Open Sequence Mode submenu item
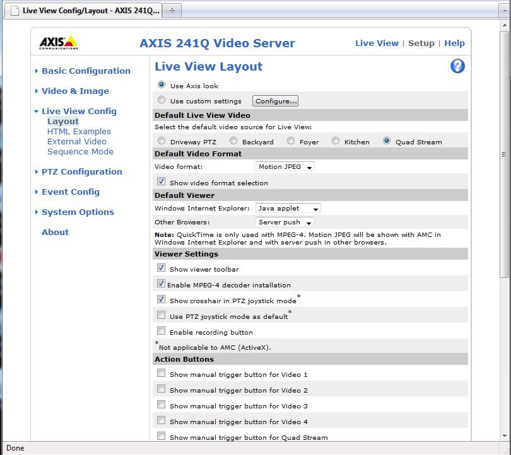Image resolution: width=511 pixels, height=455 pixels. click(80, 152)
